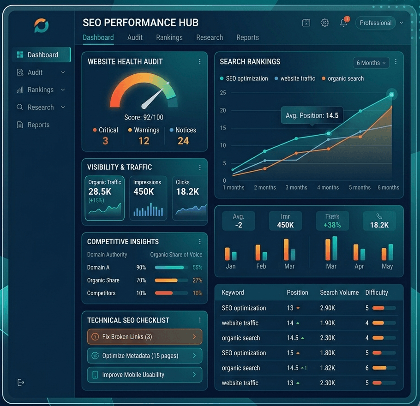Expand the Research sidebar chevron
This screenshot has width=420, height=406.
coord(63,107)
